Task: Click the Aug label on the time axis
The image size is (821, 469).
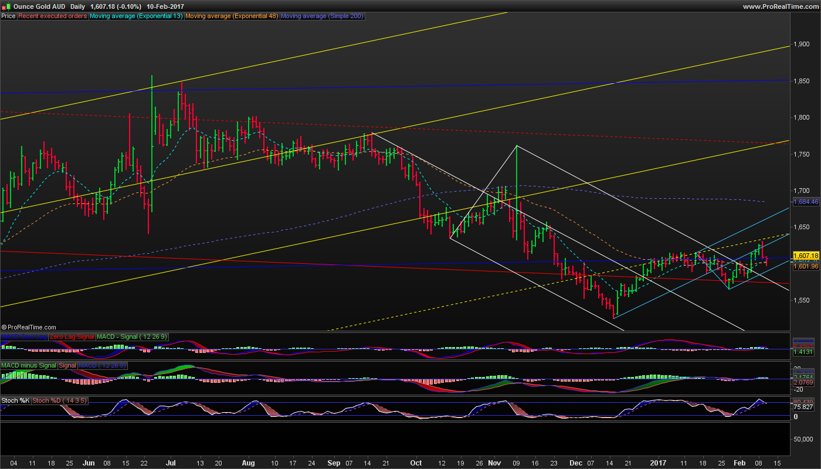Action: tap(249, 463)
